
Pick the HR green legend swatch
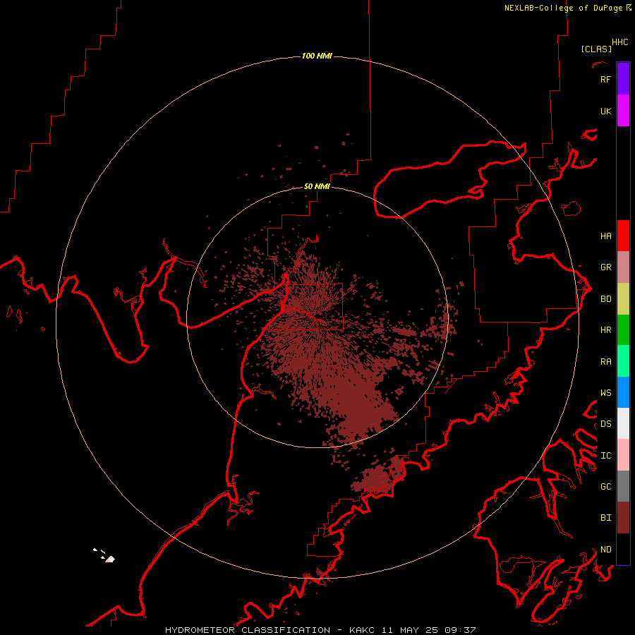623,330
